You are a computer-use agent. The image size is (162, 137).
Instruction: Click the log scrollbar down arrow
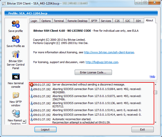pyautogui.click(x=156, y=122)
